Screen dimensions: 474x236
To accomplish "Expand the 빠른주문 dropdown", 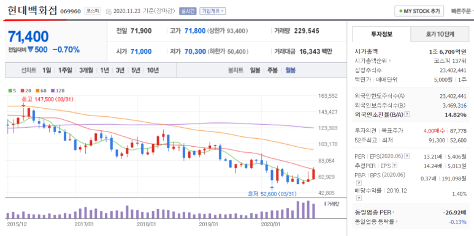I will click(x=462, y=11).
